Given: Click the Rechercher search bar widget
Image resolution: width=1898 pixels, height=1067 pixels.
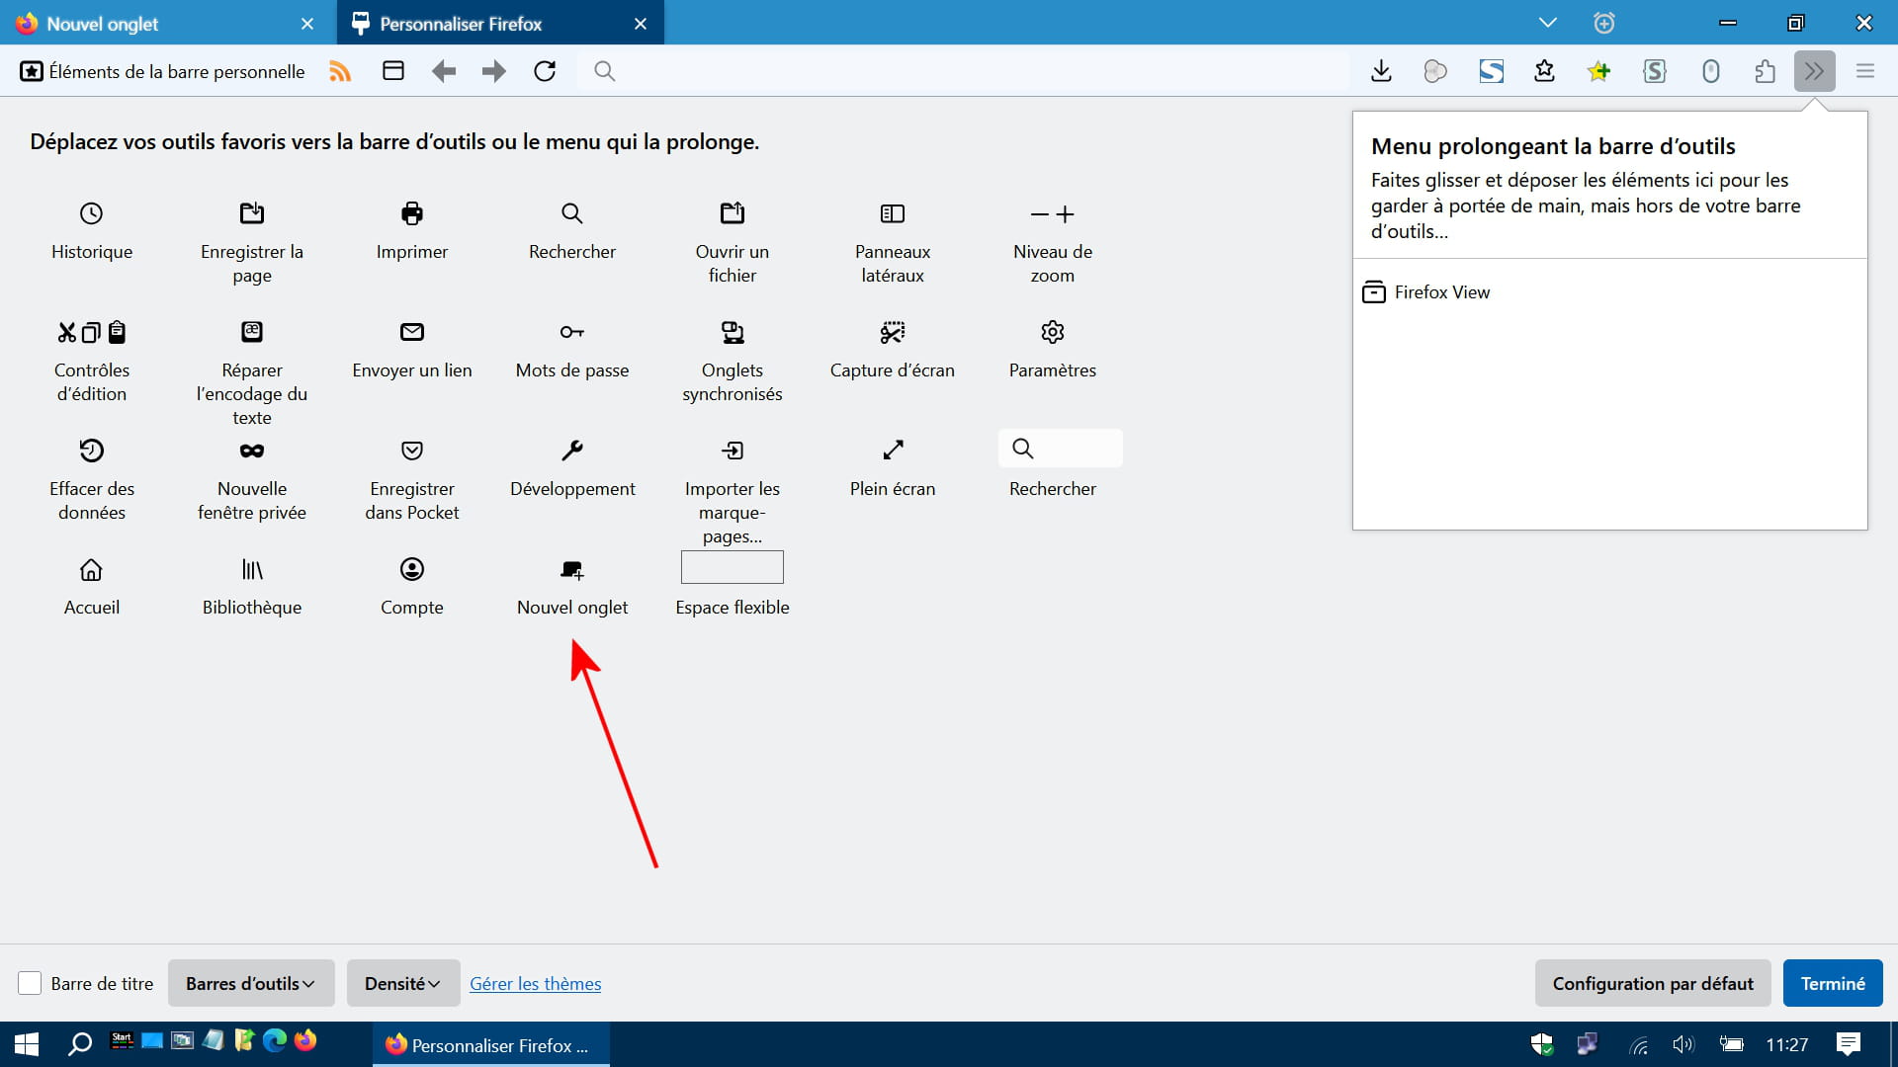Looking at the screenshot, I should [1061, 449].
